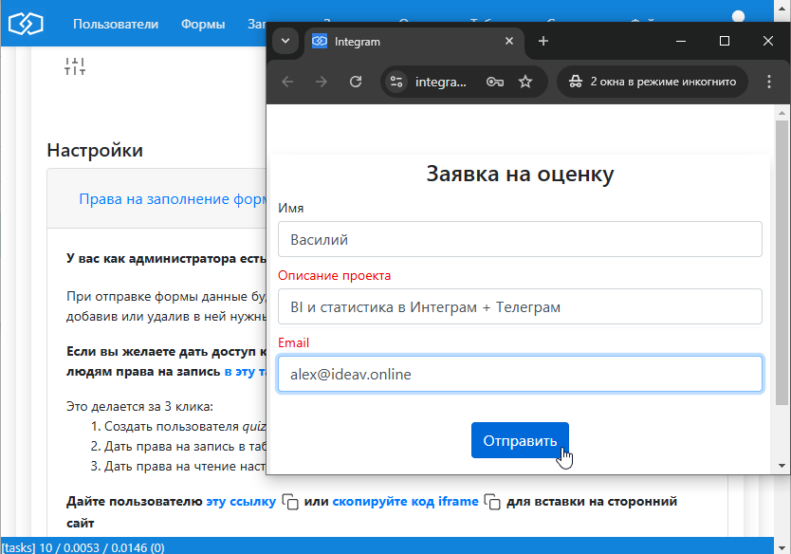The height and width of the screenshot is (554, 791).
Task: Select the Integram tab
Action: (x=414, y=42)
